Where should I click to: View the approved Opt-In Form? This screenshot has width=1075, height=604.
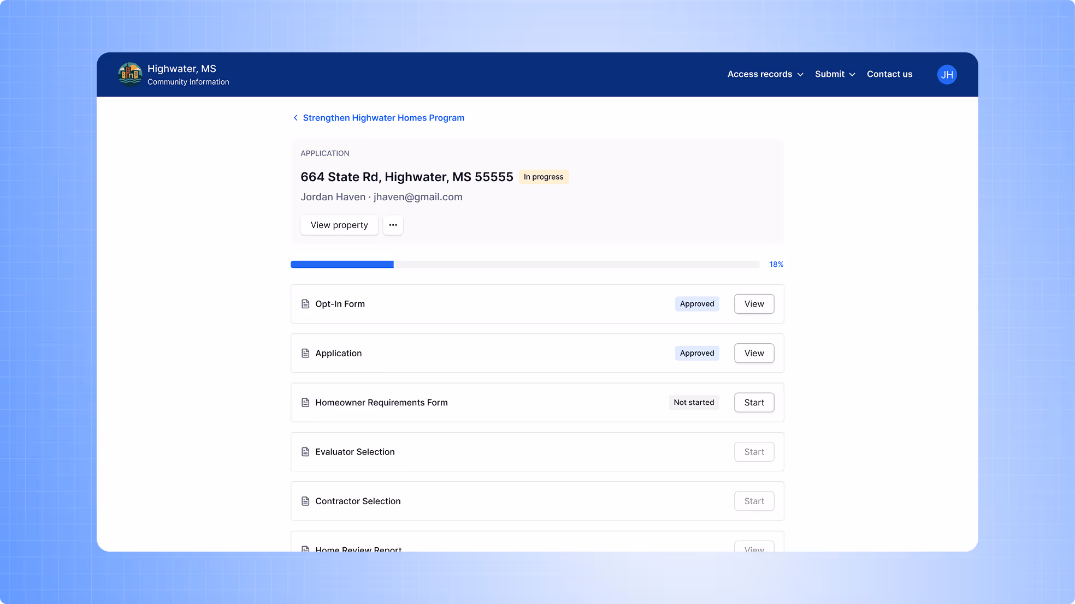[754, 304]
